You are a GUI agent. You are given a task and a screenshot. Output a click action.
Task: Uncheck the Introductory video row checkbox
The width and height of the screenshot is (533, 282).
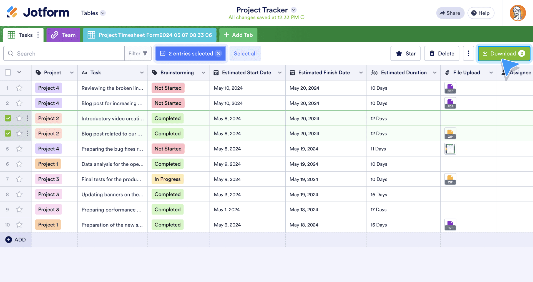[x=8, y=119]
